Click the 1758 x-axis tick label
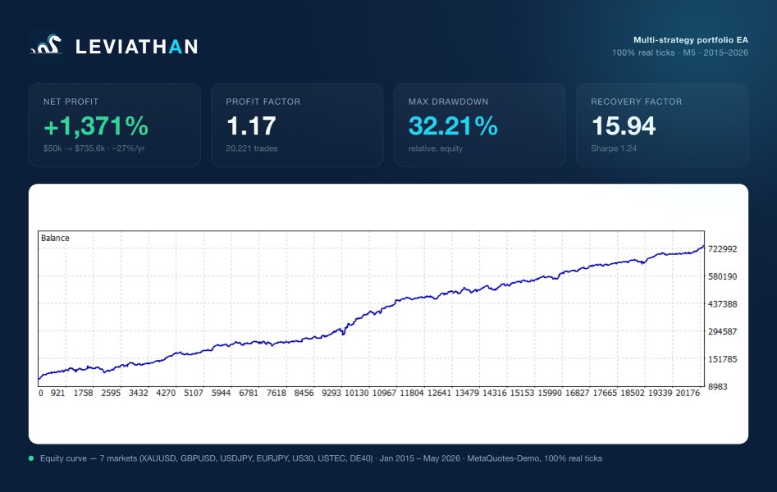Viewport: 777px width, 492px height. pyautogui.click(x=83, y=393)
